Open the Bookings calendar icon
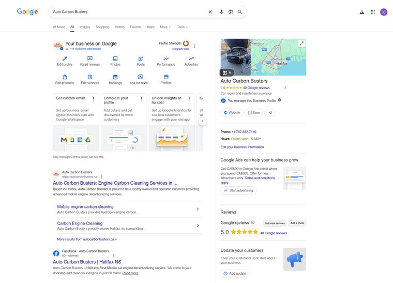This screenshot has width=393, height=283. (x=115, y=77)
